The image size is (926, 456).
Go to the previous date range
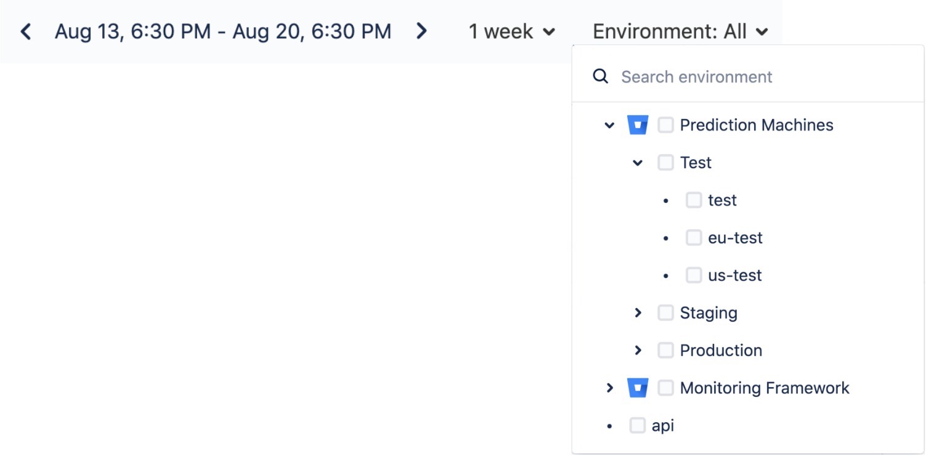(x=26, y=31)
